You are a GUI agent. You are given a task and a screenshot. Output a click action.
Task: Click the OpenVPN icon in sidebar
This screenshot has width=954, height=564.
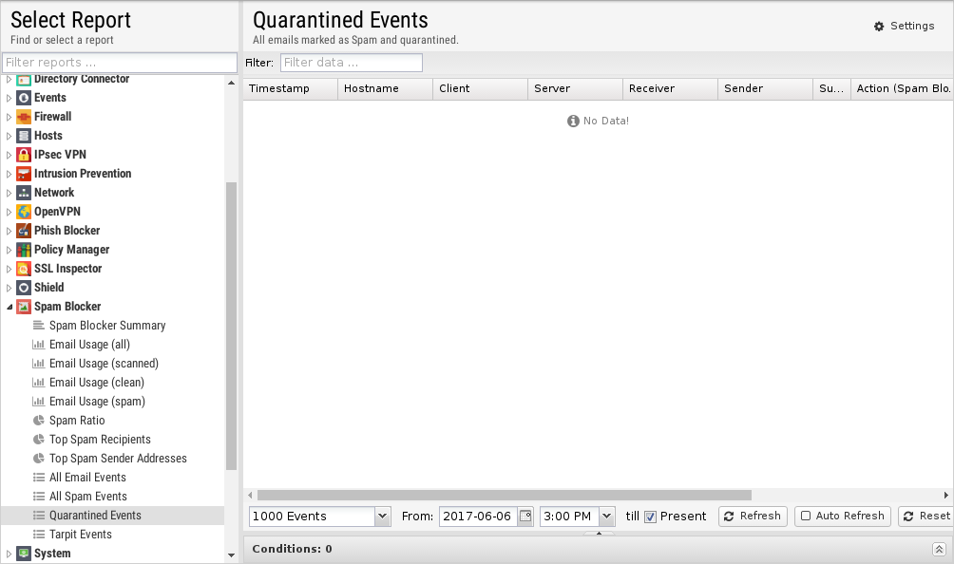point(24,212)
